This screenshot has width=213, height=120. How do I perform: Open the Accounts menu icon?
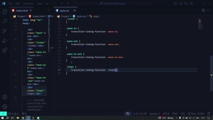pos(5,97)
